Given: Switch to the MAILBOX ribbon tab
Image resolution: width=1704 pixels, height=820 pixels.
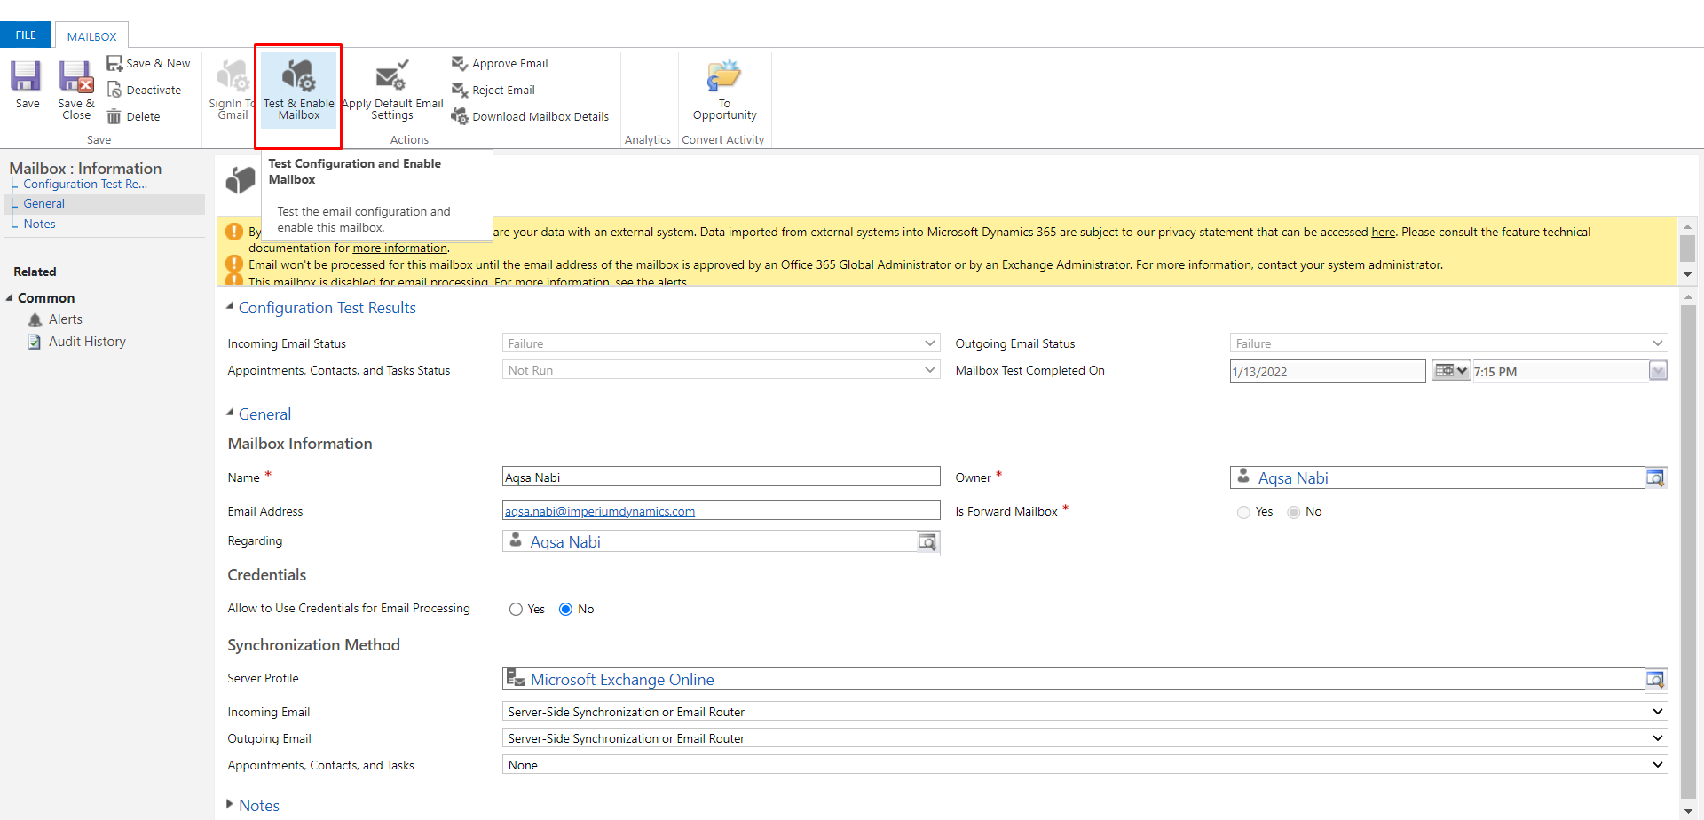Looking at the screenshot, I should click(91, 36).
